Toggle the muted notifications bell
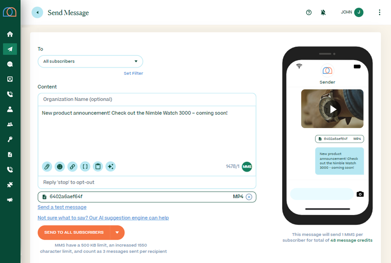The height and width of the screenshot is (263, 391). [323, 12]
